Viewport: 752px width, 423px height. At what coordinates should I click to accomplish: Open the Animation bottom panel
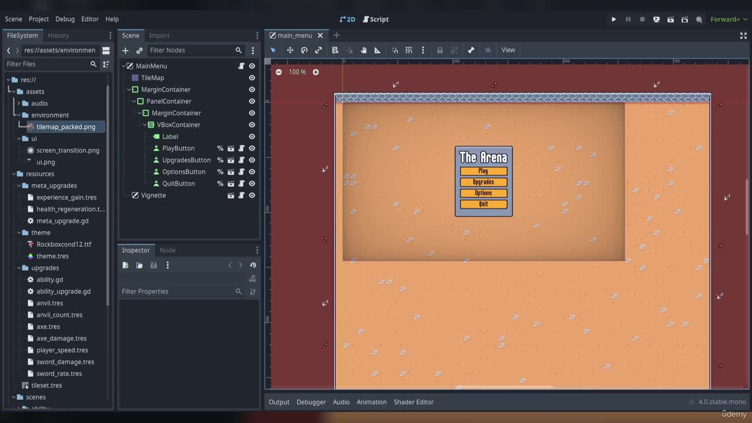click(371, 402)
